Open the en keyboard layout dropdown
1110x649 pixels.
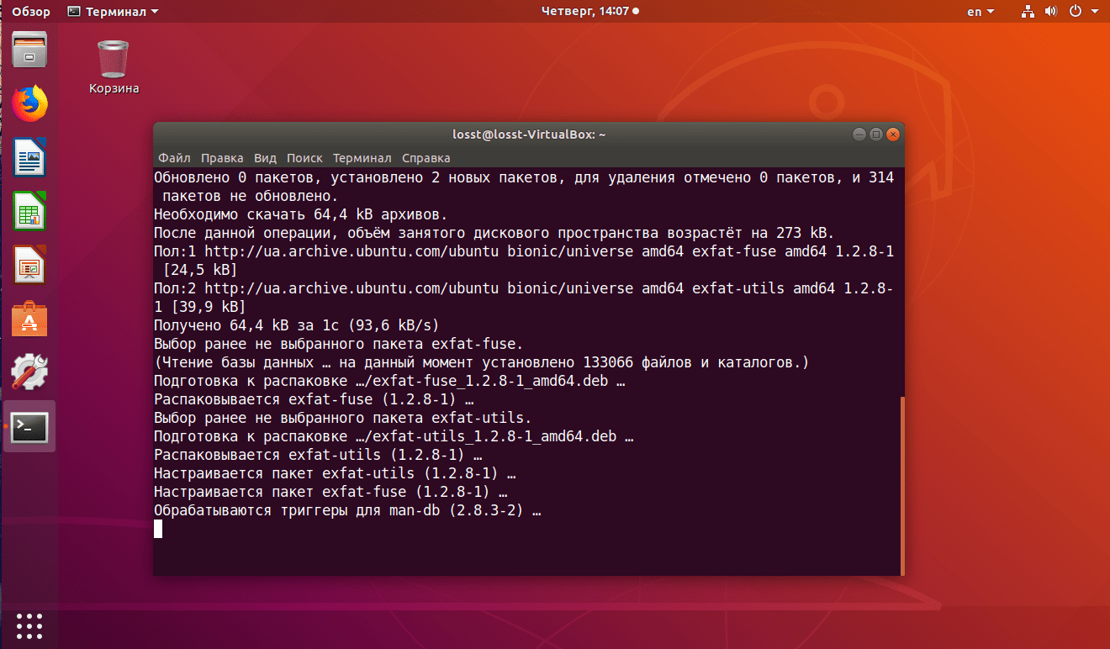980,12
